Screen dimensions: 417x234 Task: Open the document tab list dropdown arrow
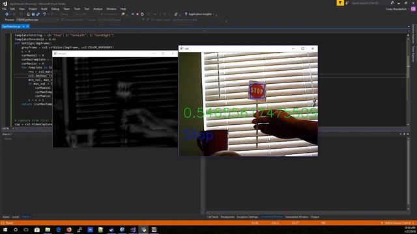point(409,27)
